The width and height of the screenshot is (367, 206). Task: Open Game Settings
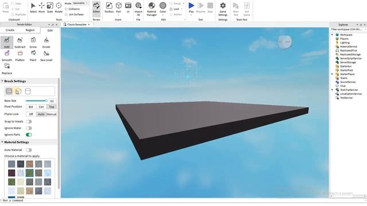coord(223,9)
